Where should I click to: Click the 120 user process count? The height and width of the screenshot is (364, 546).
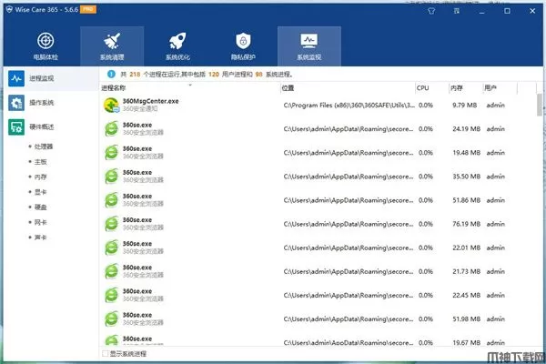point(214,75)
